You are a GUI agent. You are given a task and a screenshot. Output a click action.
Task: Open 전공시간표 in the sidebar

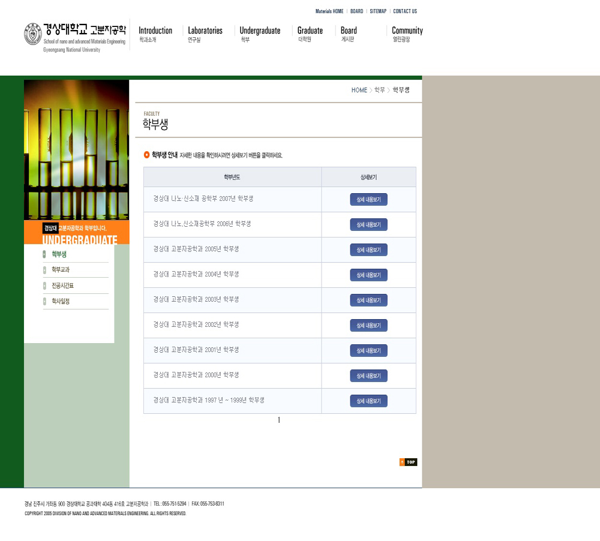coord(62,285)
